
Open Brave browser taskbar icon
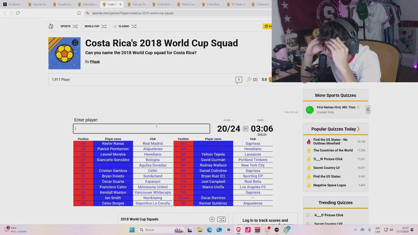coord(238,230)
